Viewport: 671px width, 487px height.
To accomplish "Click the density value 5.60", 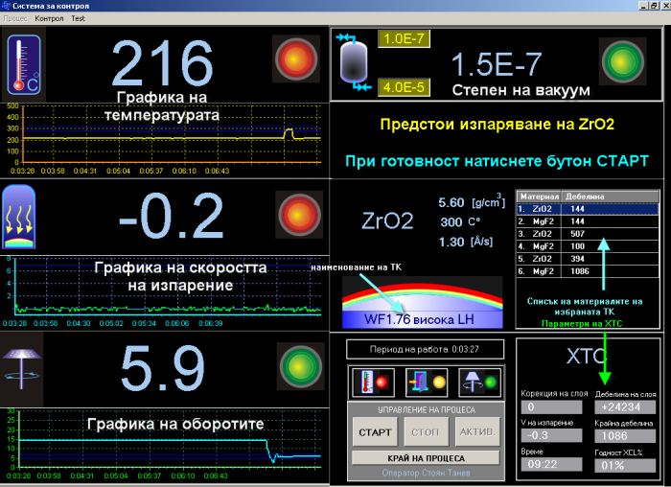I will click(x=451, y=202).
